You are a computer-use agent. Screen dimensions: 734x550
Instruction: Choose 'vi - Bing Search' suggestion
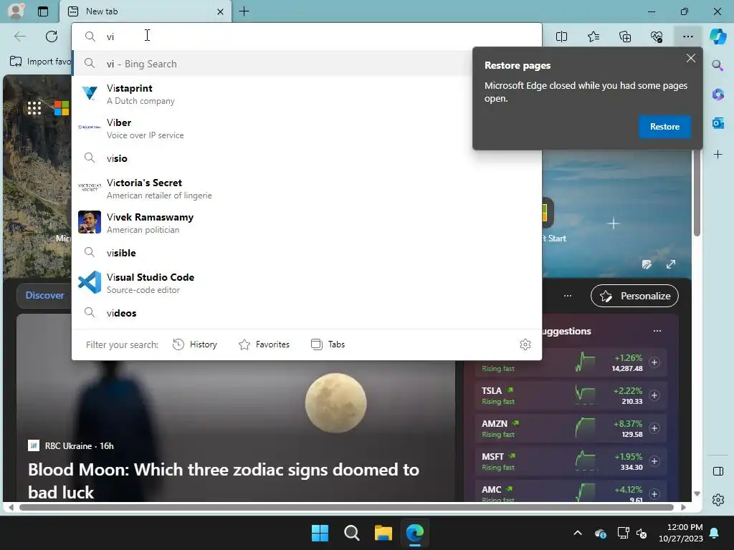coord(307,64)
